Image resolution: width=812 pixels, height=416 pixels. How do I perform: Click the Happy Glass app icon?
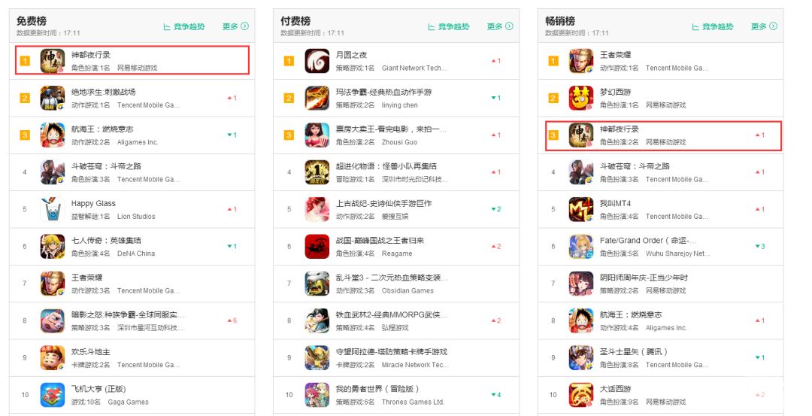coord(53,209)
